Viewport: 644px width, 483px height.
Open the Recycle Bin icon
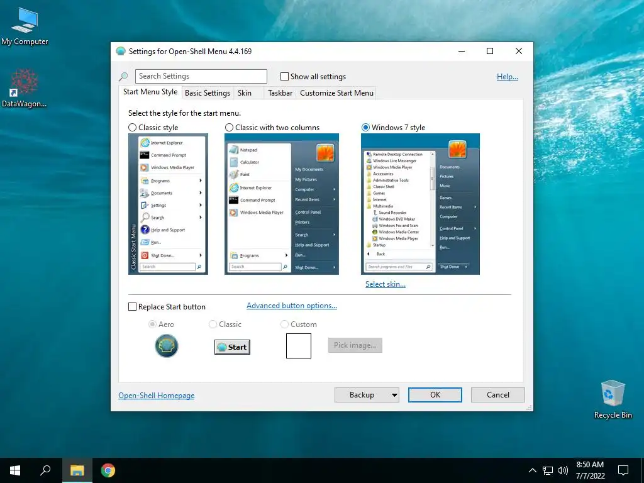click(x=613, y=399)
